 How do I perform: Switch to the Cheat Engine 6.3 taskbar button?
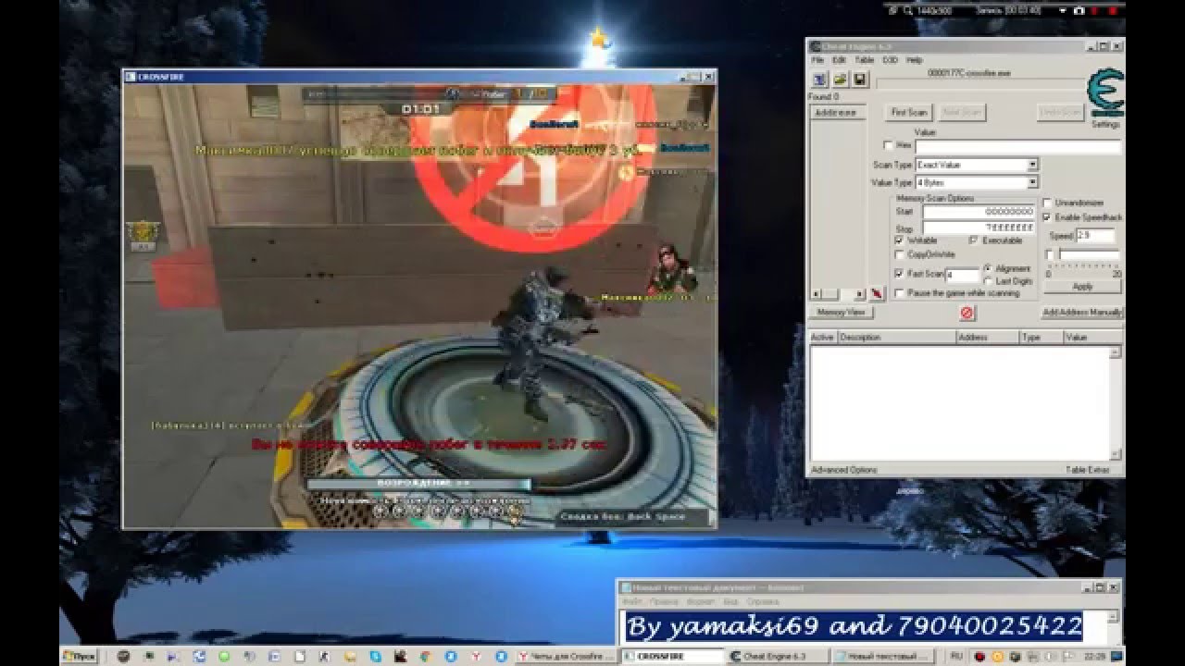779,656
